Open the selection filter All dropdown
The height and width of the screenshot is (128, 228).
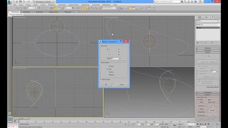click(31, 8)
